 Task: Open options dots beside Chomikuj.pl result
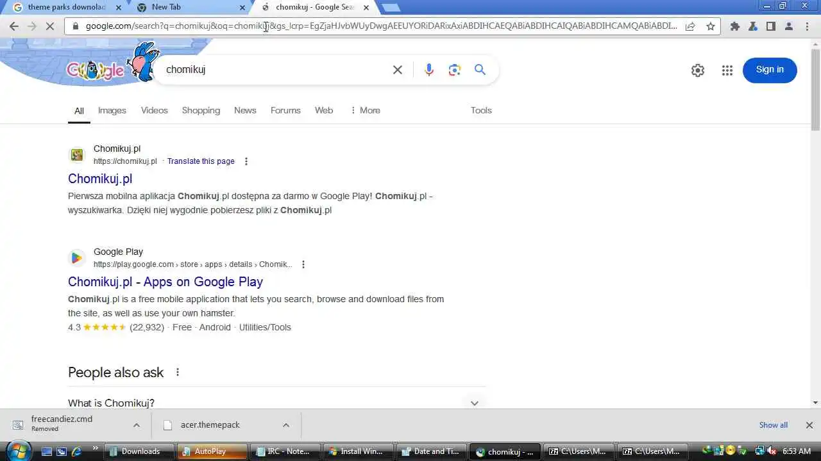pos(246,161)
